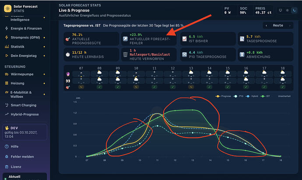Click the radiator icon beside Heizung
Image resolution: width=302 pixels, height=180 pixels.
pyautogui.click(x=7, y=83)
